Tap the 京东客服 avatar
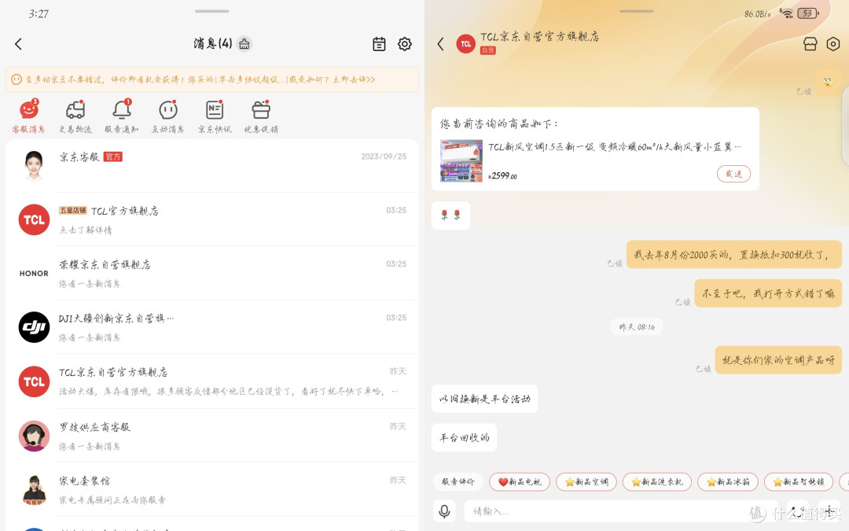Screen dimensions: 849x531 click(x=34, y=165)
